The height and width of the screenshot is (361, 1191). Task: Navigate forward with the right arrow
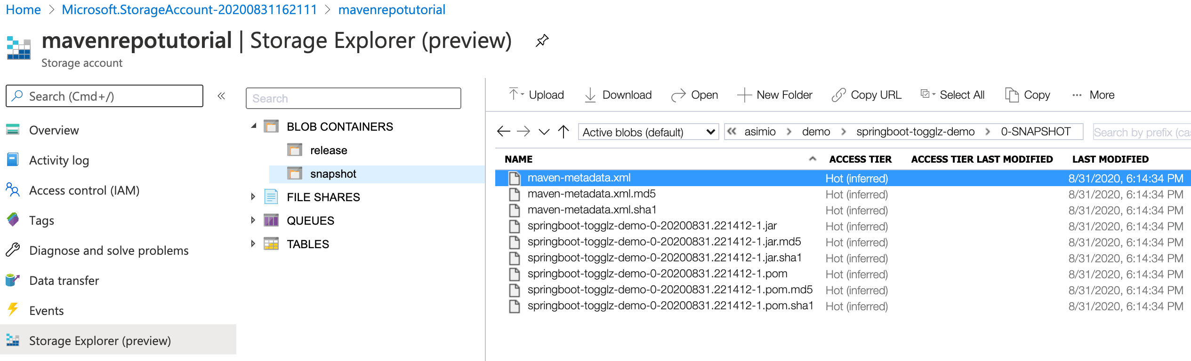[x=523, y=132]
